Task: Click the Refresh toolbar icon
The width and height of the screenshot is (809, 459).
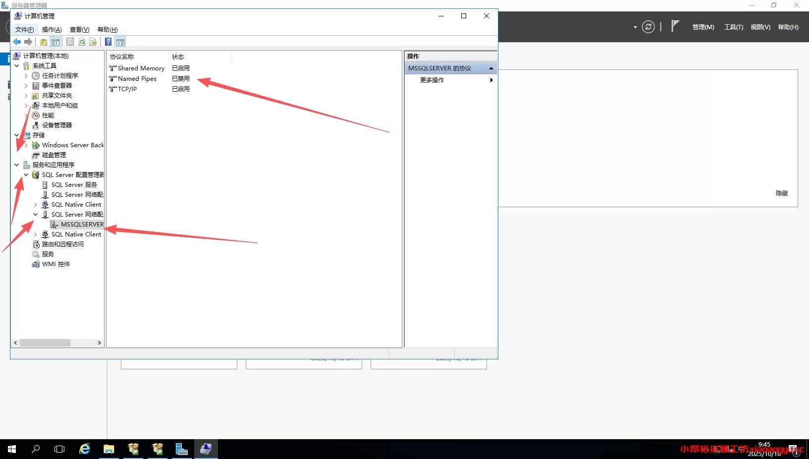Action: (82, 42)
